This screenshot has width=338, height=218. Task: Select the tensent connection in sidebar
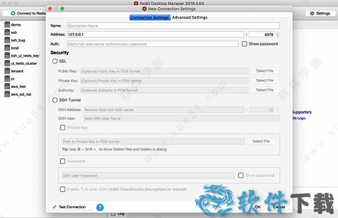(17, 71)
